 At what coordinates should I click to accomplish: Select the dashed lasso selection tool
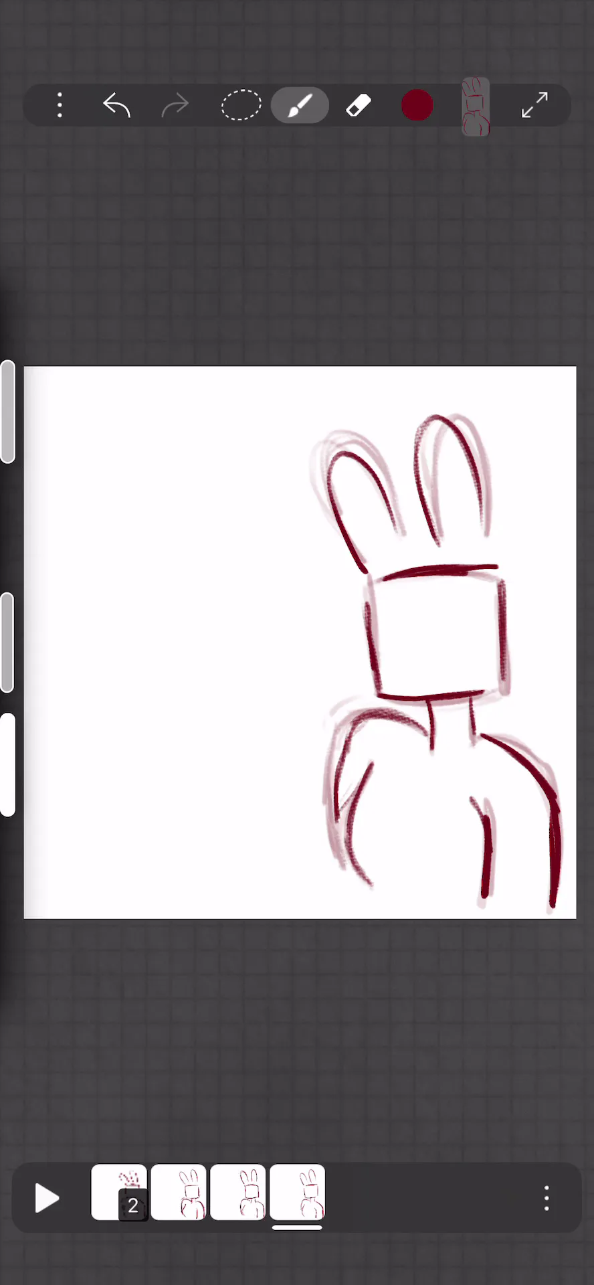241,106
